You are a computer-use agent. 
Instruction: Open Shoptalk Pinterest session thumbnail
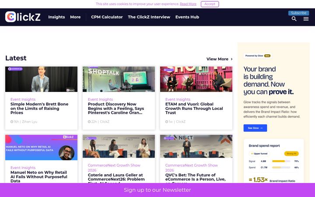click(119, 79)
